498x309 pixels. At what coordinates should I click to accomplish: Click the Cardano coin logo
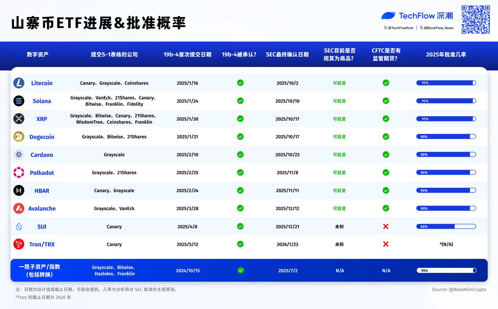(19, 155)
